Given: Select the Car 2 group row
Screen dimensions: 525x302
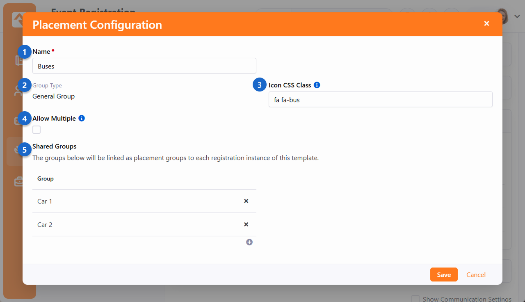Looking at the screenshot, I should pyautogui.click(x=135, y=225).
